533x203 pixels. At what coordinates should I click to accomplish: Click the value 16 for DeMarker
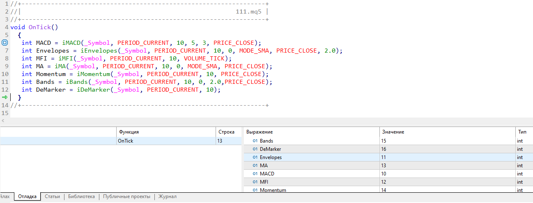pyautogui.click(x=384, y=149)
